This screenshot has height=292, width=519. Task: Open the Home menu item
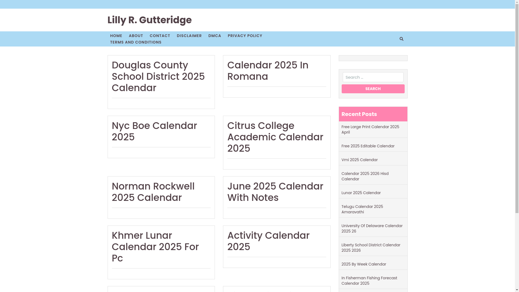click(116, 36)
